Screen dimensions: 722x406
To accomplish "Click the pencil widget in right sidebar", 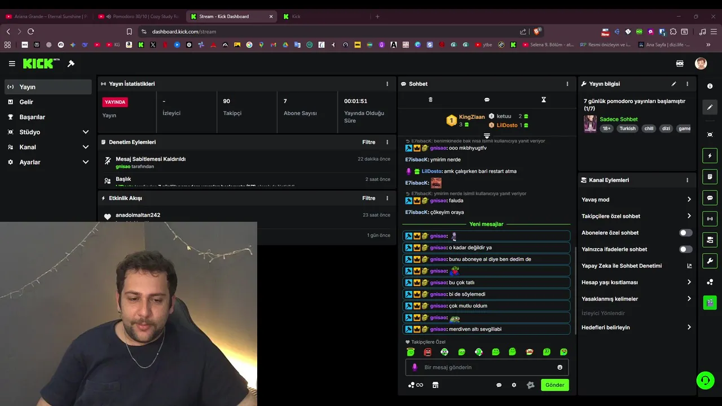I will coord(710,107).
